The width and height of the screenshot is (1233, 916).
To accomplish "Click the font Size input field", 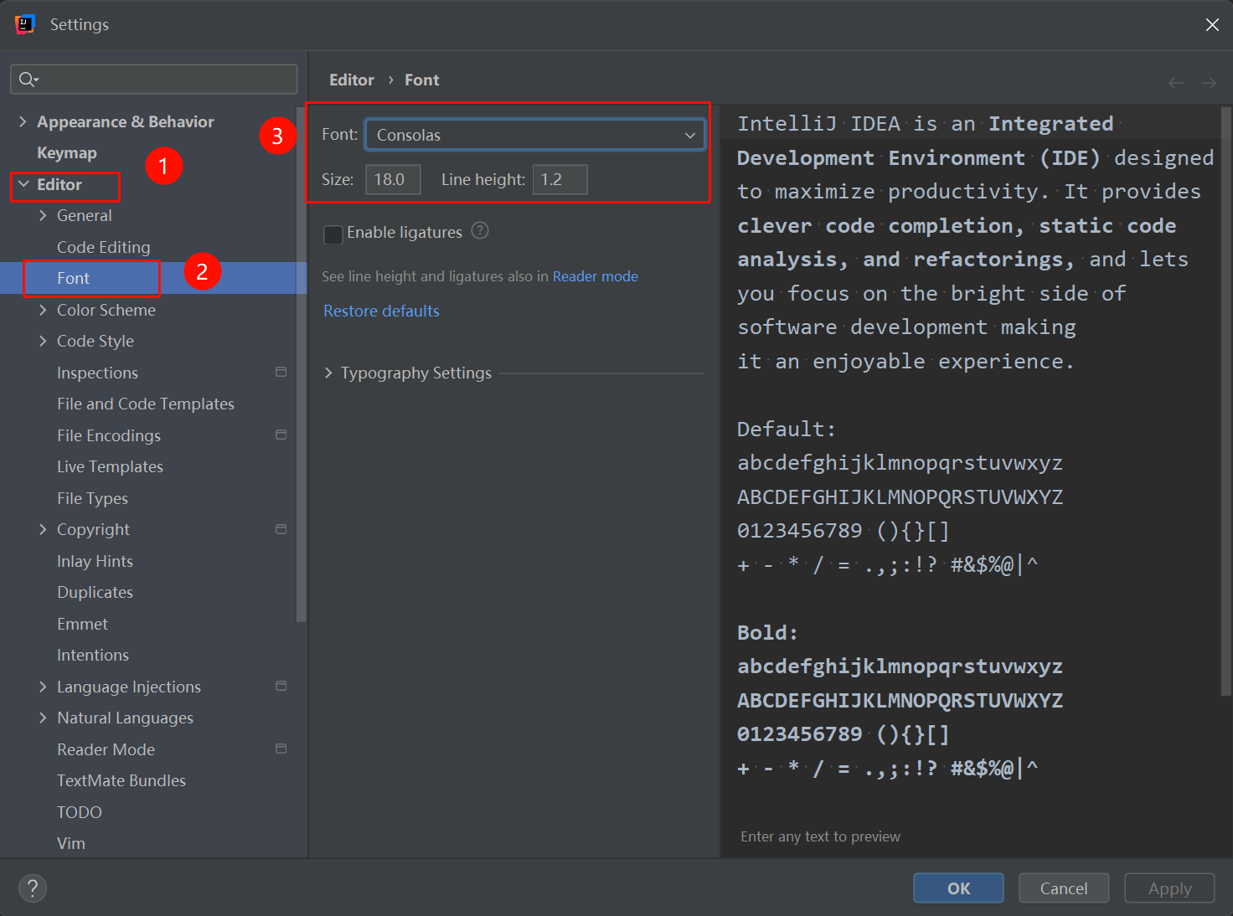I will pyautogui.click(x=393, y=179).
